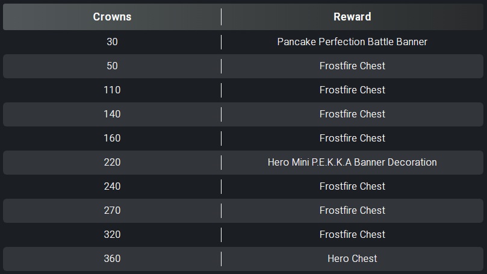Select Frostfire Chest in the 50 crowns row
Screen dimensions: 487x274
pos(352,66)
